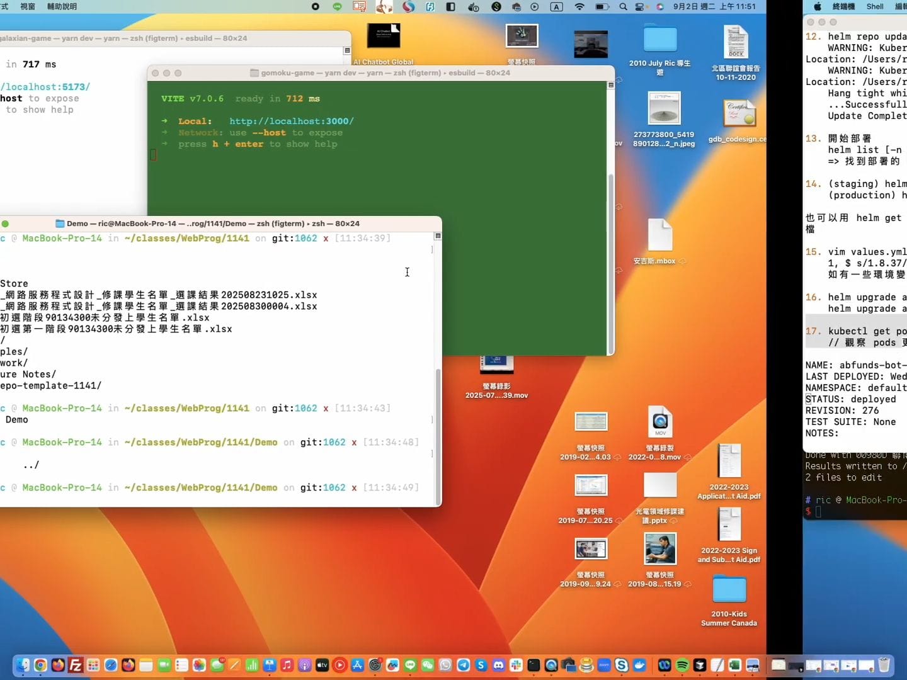Launch Google Chrome from the dock
Viewport: 907px width, 680px height.
40,665
